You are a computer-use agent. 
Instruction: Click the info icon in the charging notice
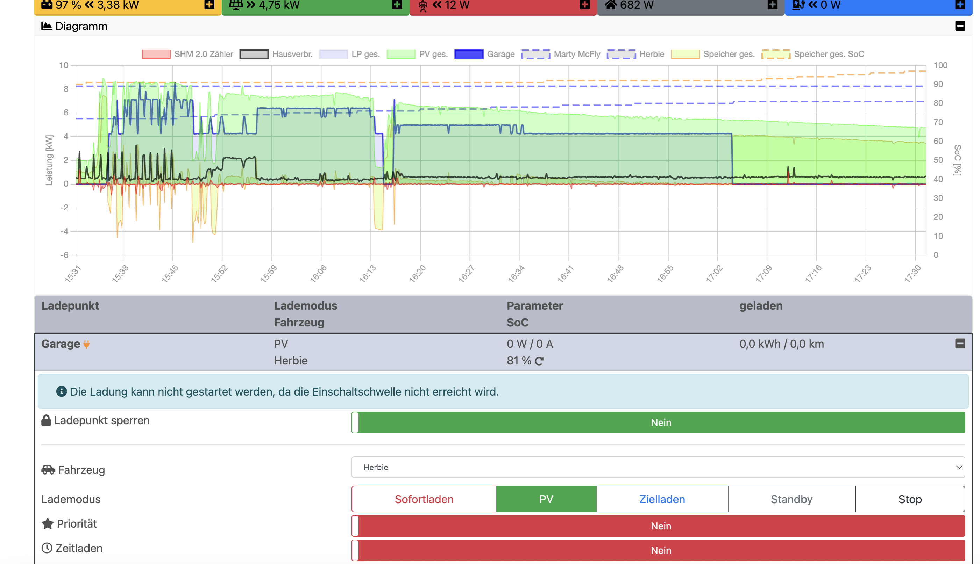(61, 392)
